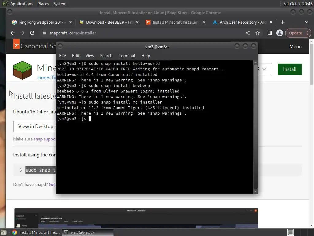This screenshot has height=236, width=314.
Task: Click the terminal window menu icon
Action: pyautogui.click(x=60, y=46)
